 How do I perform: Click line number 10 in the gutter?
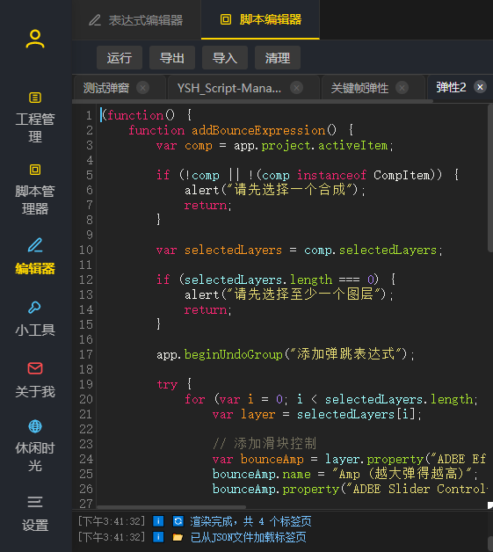point(86,250)
